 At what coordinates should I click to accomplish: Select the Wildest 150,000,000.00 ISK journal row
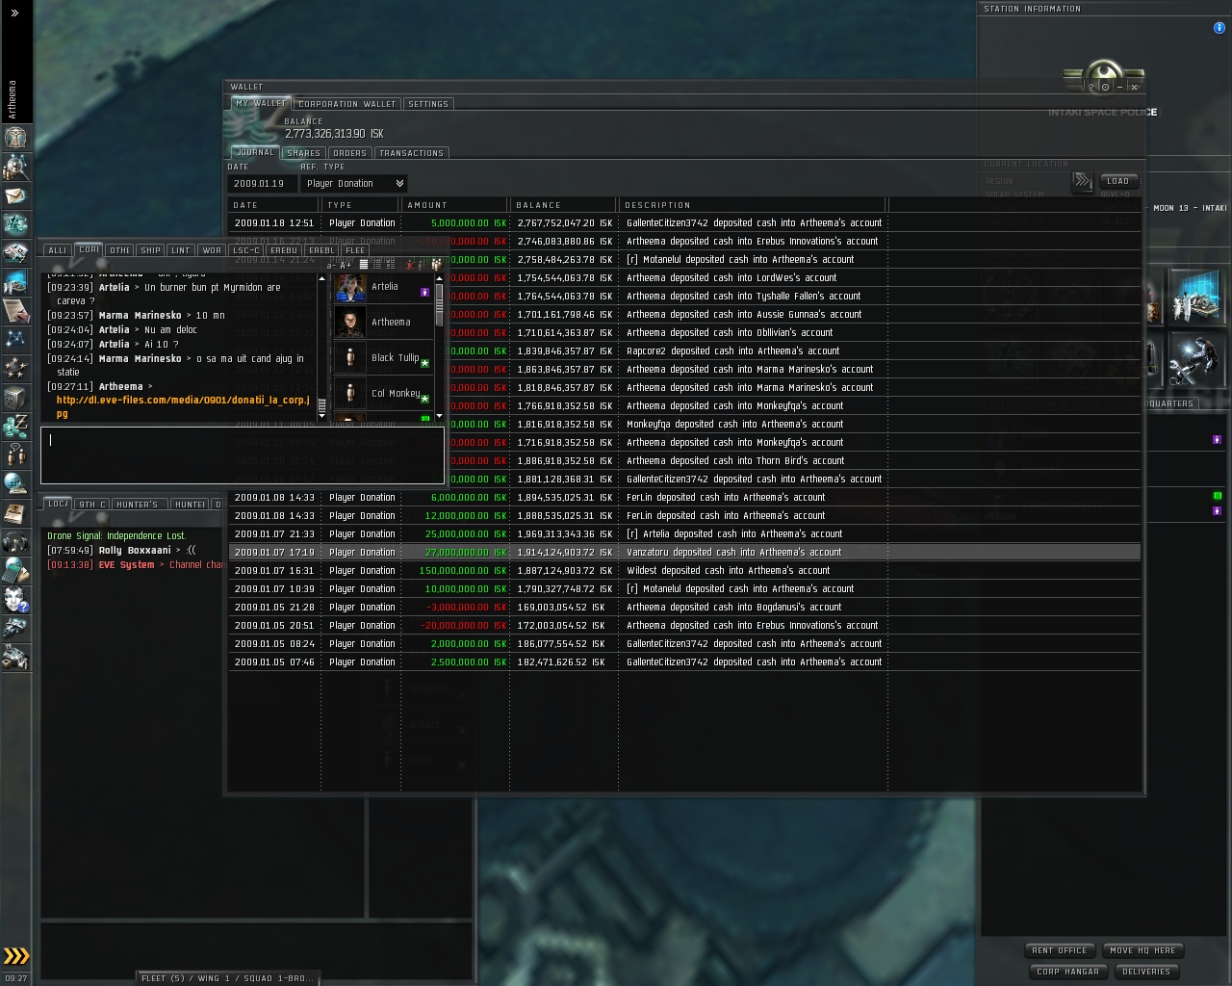point(684,571)
